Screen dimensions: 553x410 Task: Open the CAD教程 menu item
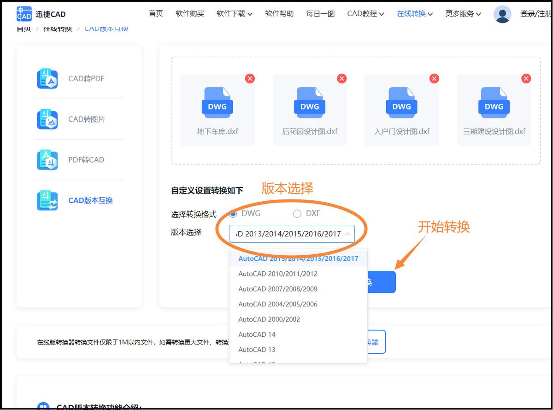pos(365,14)
